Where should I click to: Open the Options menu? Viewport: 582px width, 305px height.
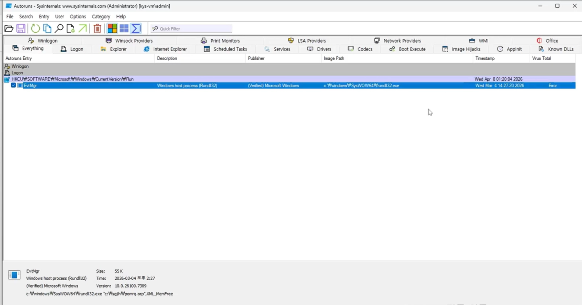(78, 16)
